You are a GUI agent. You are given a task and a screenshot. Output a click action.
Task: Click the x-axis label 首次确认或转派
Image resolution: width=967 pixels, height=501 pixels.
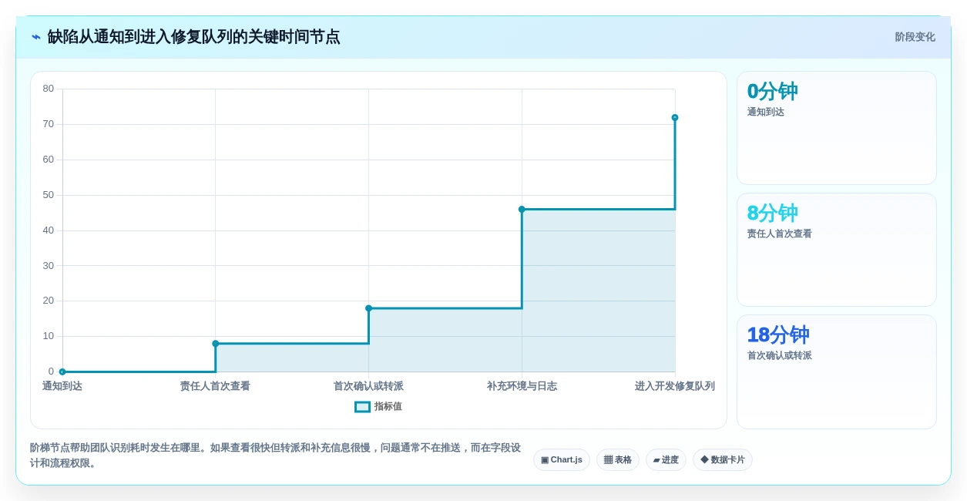coord(368,386)
